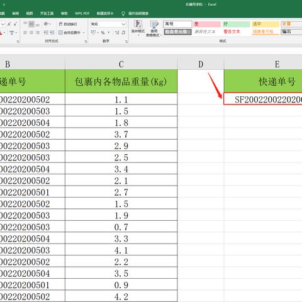Expand the font color dropdown arrow
302x302 pixels.
4,33
